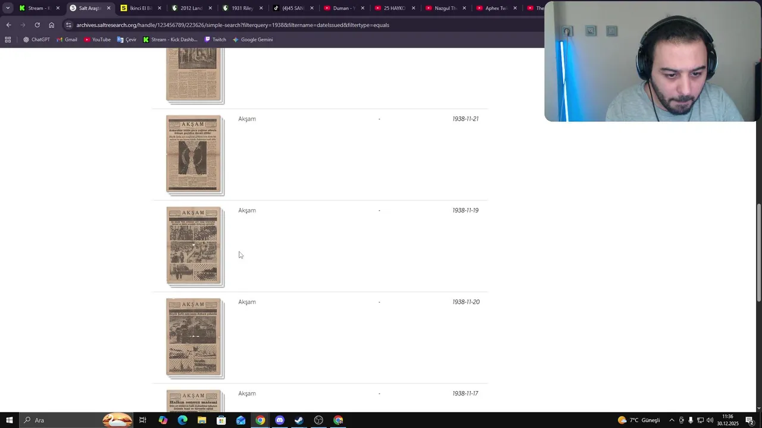Screen dimensions: 762x428
Task: Open the Akşam title link dated 1938-11-19
Action: (x=247, y=210)
